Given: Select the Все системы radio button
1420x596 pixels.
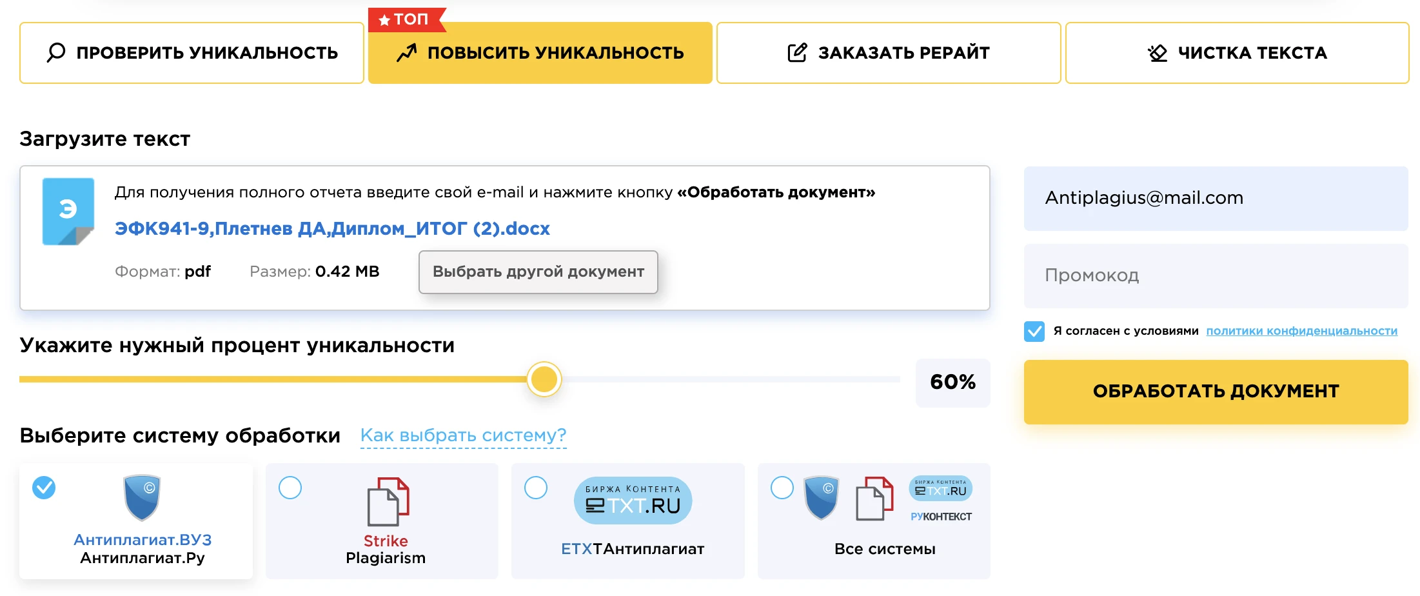Looking at the screenshot, I should (782, 489).
